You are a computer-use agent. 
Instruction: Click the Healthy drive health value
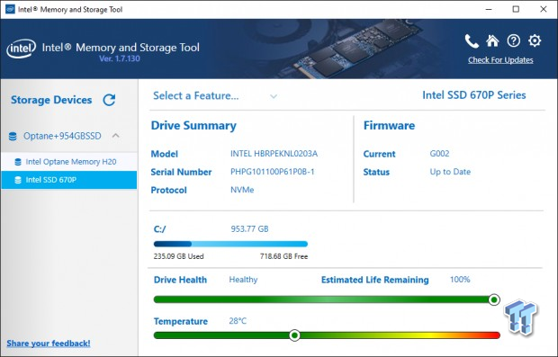243,280
